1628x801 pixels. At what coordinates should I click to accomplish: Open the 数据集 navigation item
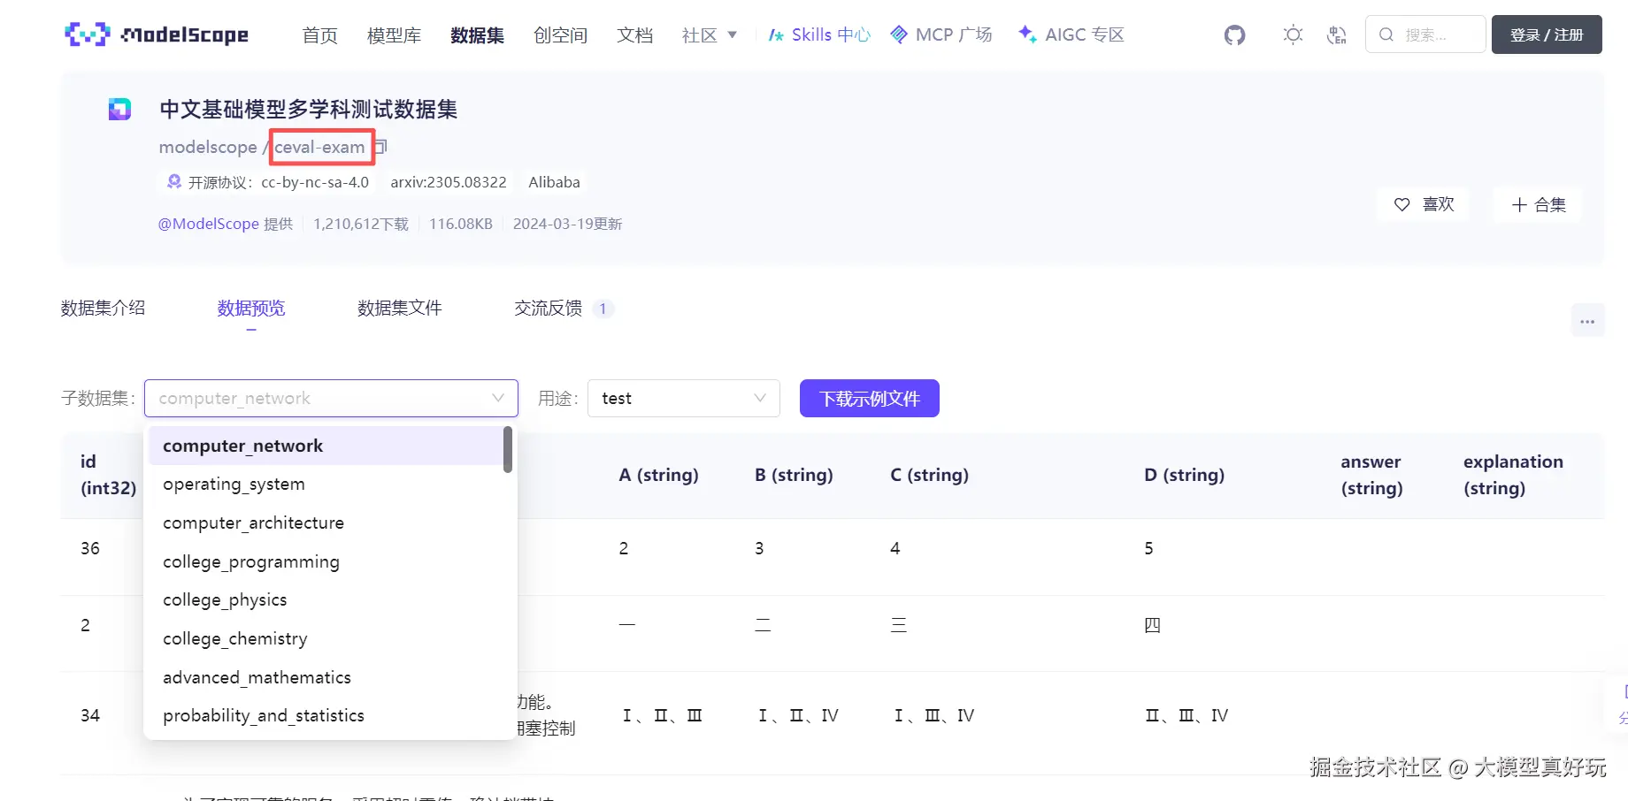[477, 35]
